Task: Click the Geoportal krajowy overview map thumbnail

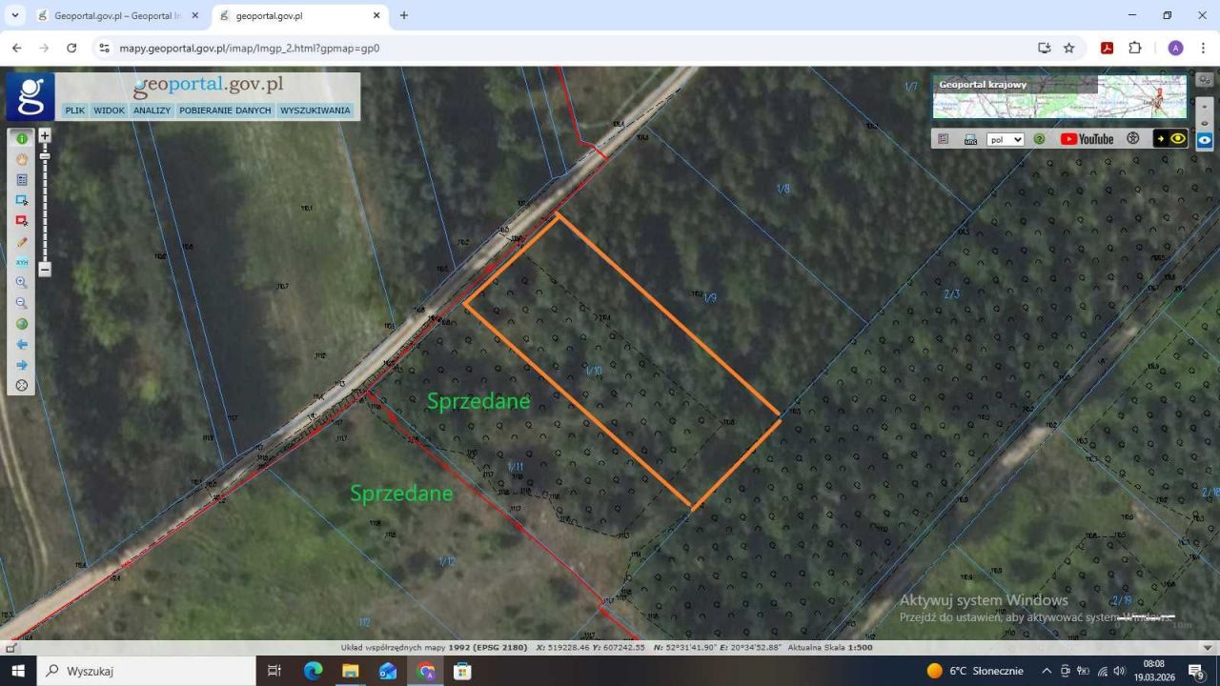Action: point(1059,97)
